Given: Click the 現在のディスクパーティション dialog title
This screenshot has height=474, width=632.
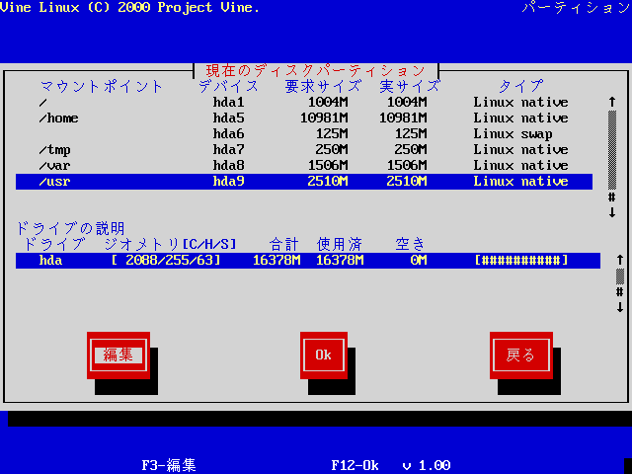Looking at the screenshot, I should pyautogui.click(x=316, y=71).
